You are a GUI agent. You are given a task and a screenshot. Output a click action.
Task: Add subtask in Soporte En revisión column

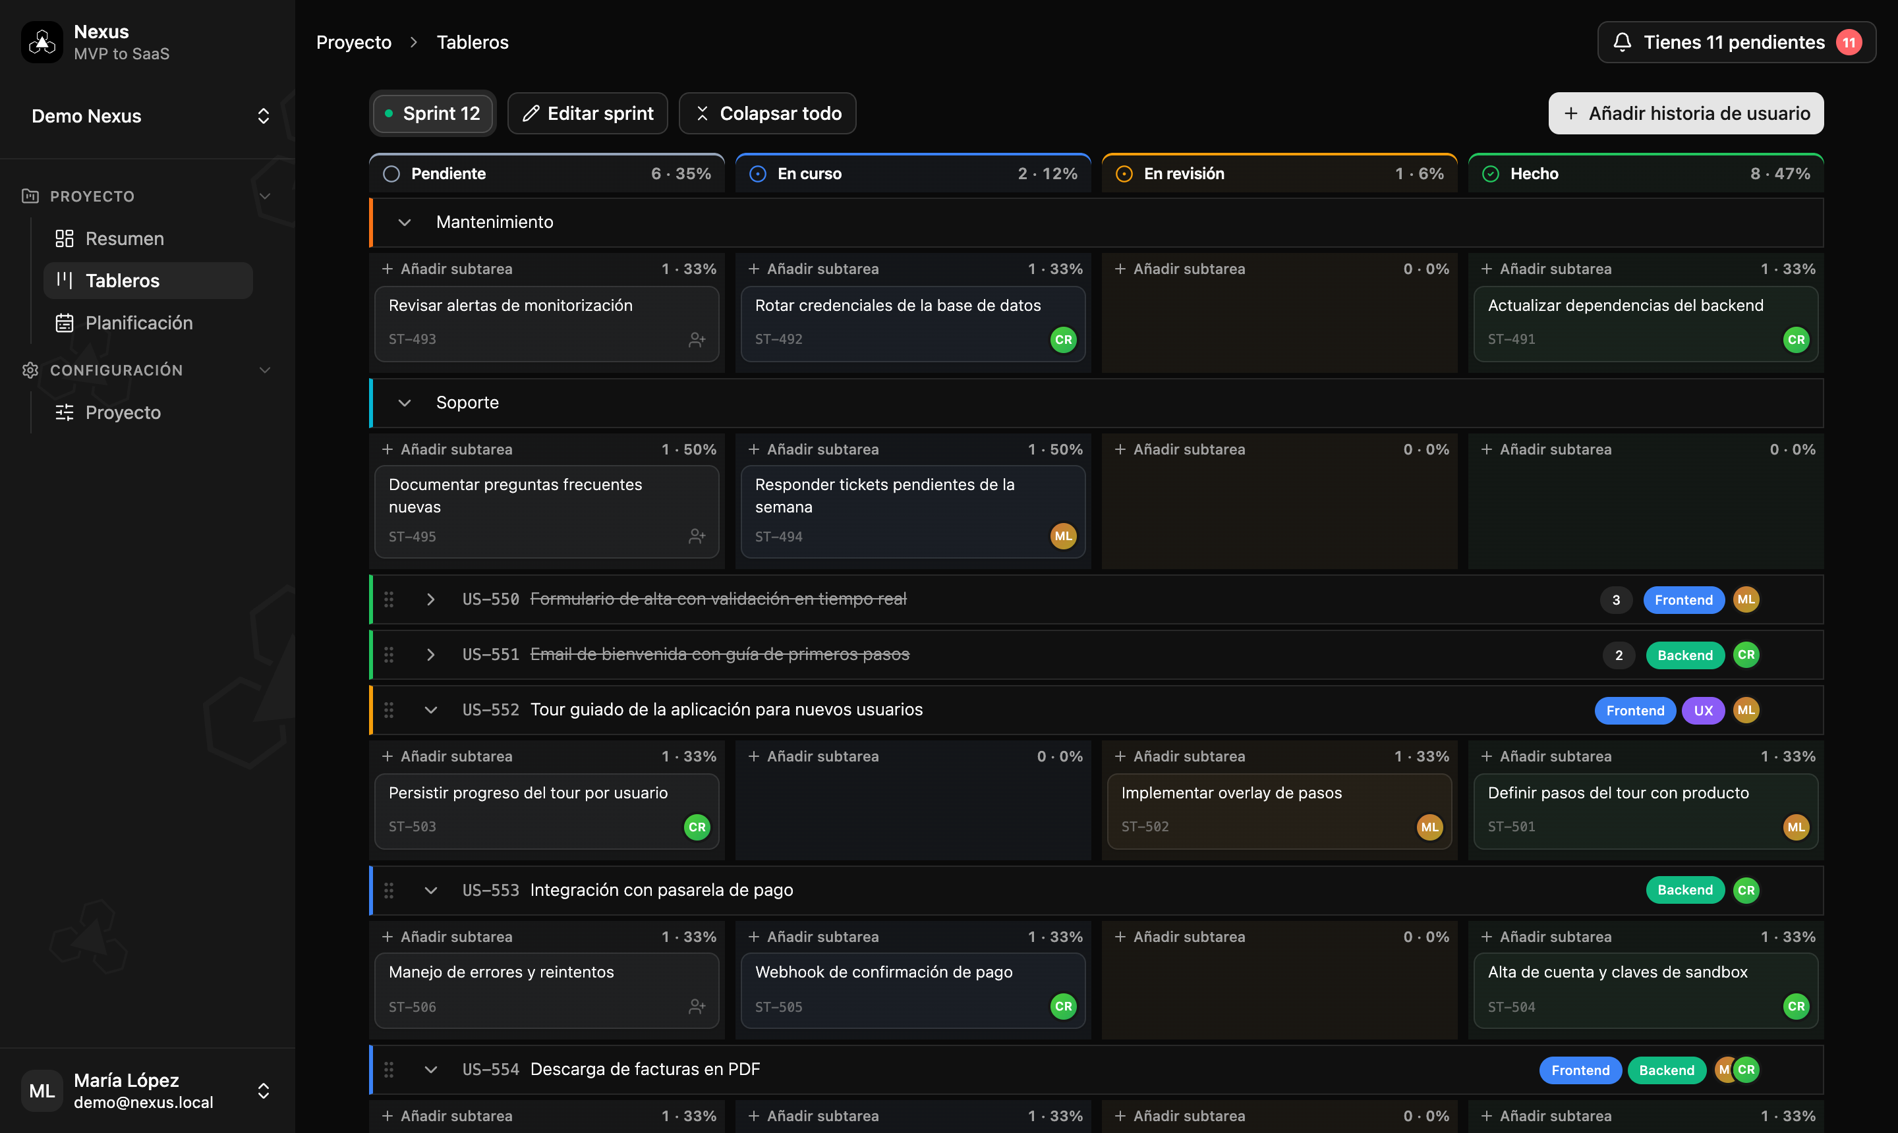pyautogui.click(x=1180, y=450)
